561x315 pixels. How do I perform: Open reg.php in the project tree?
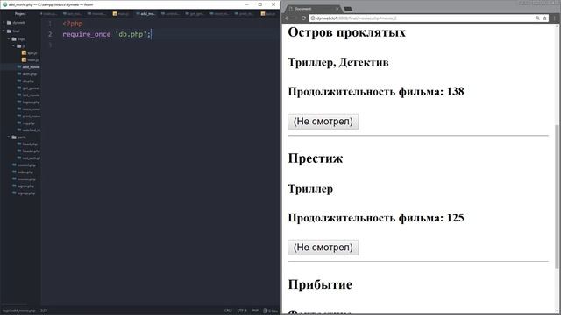[x=26, y=122]
